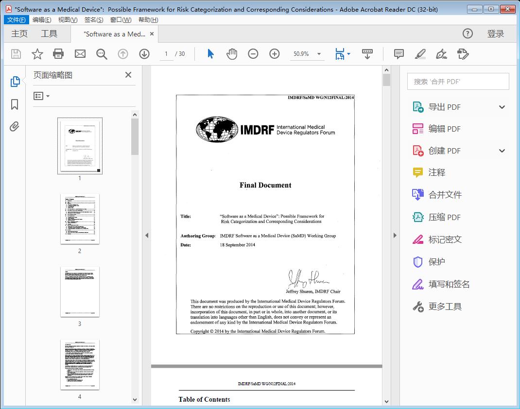520x409 pixels.
Task: Open 文件(F) menu
Action: [x=16, y=20]
